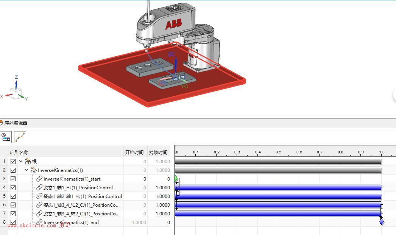This screenshot has width=396, height=235.
Task: Click the XYZ view triad cube
Action: click(x=16, y=92)
